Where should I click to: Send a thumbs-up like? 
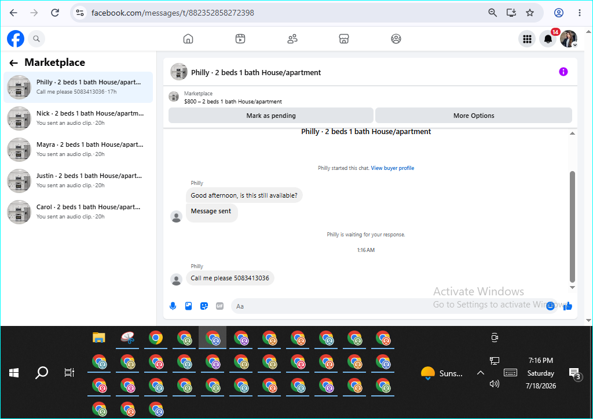[x=568, y=306]
